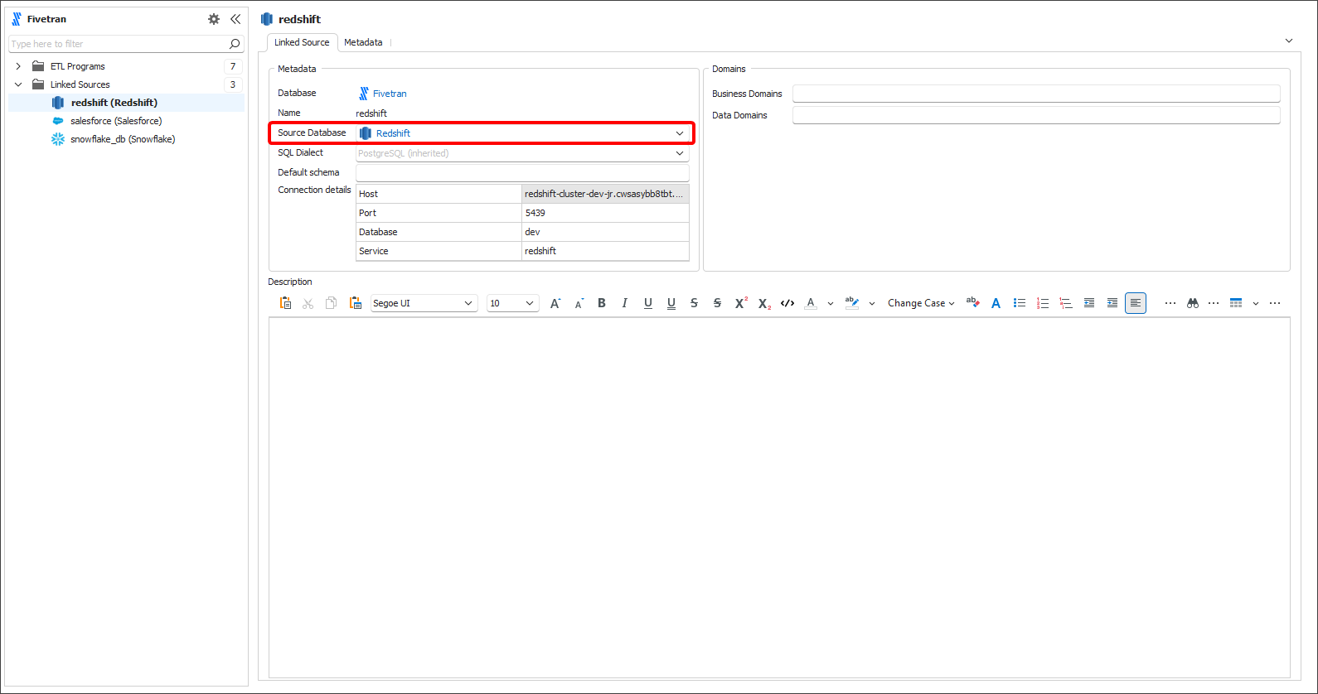Open the highlight color dropdown arrow
Viewport: 1318px width, 694px height.
tap(872, 304)
